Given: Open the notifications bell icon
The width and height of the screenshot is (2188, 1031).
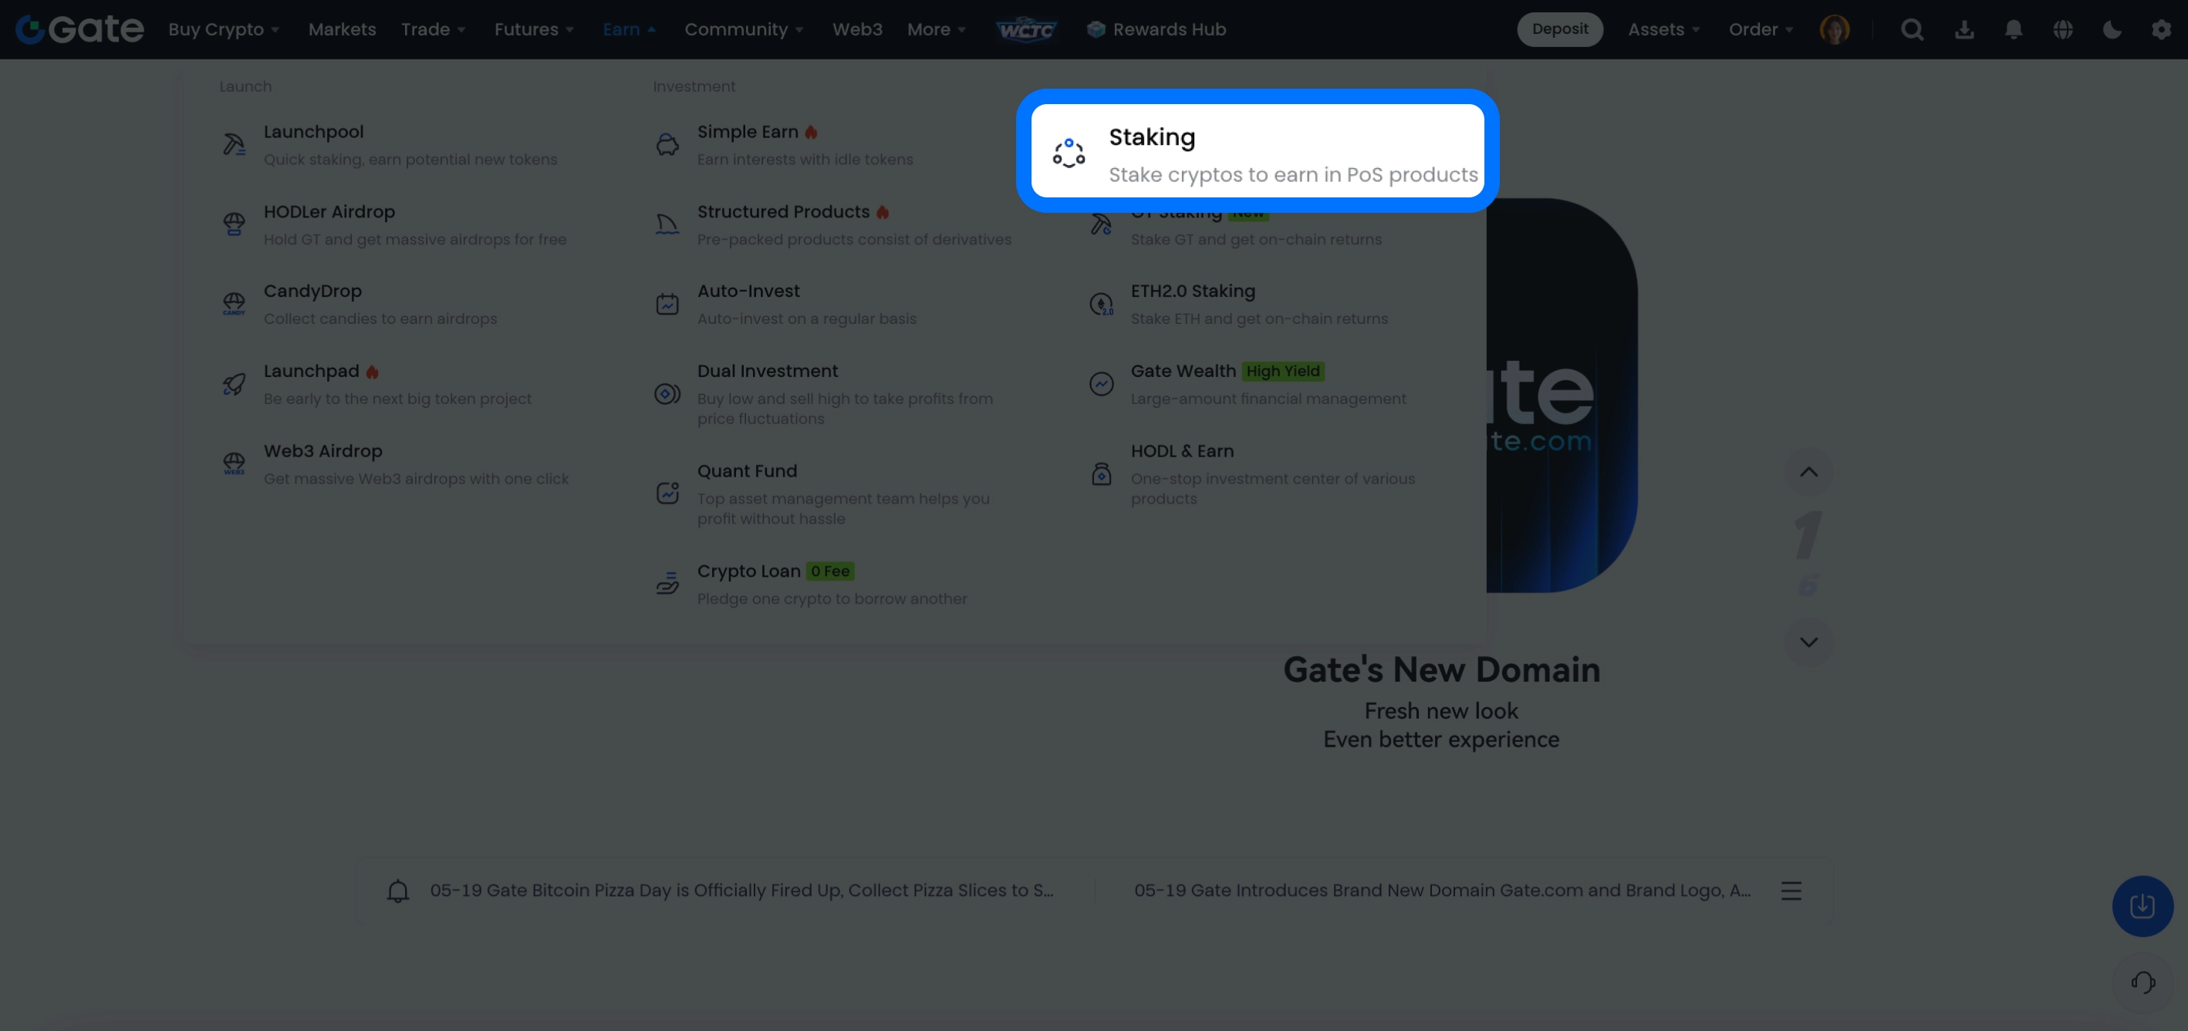Looking at the screenshot, I should [x=2013, y=29].
